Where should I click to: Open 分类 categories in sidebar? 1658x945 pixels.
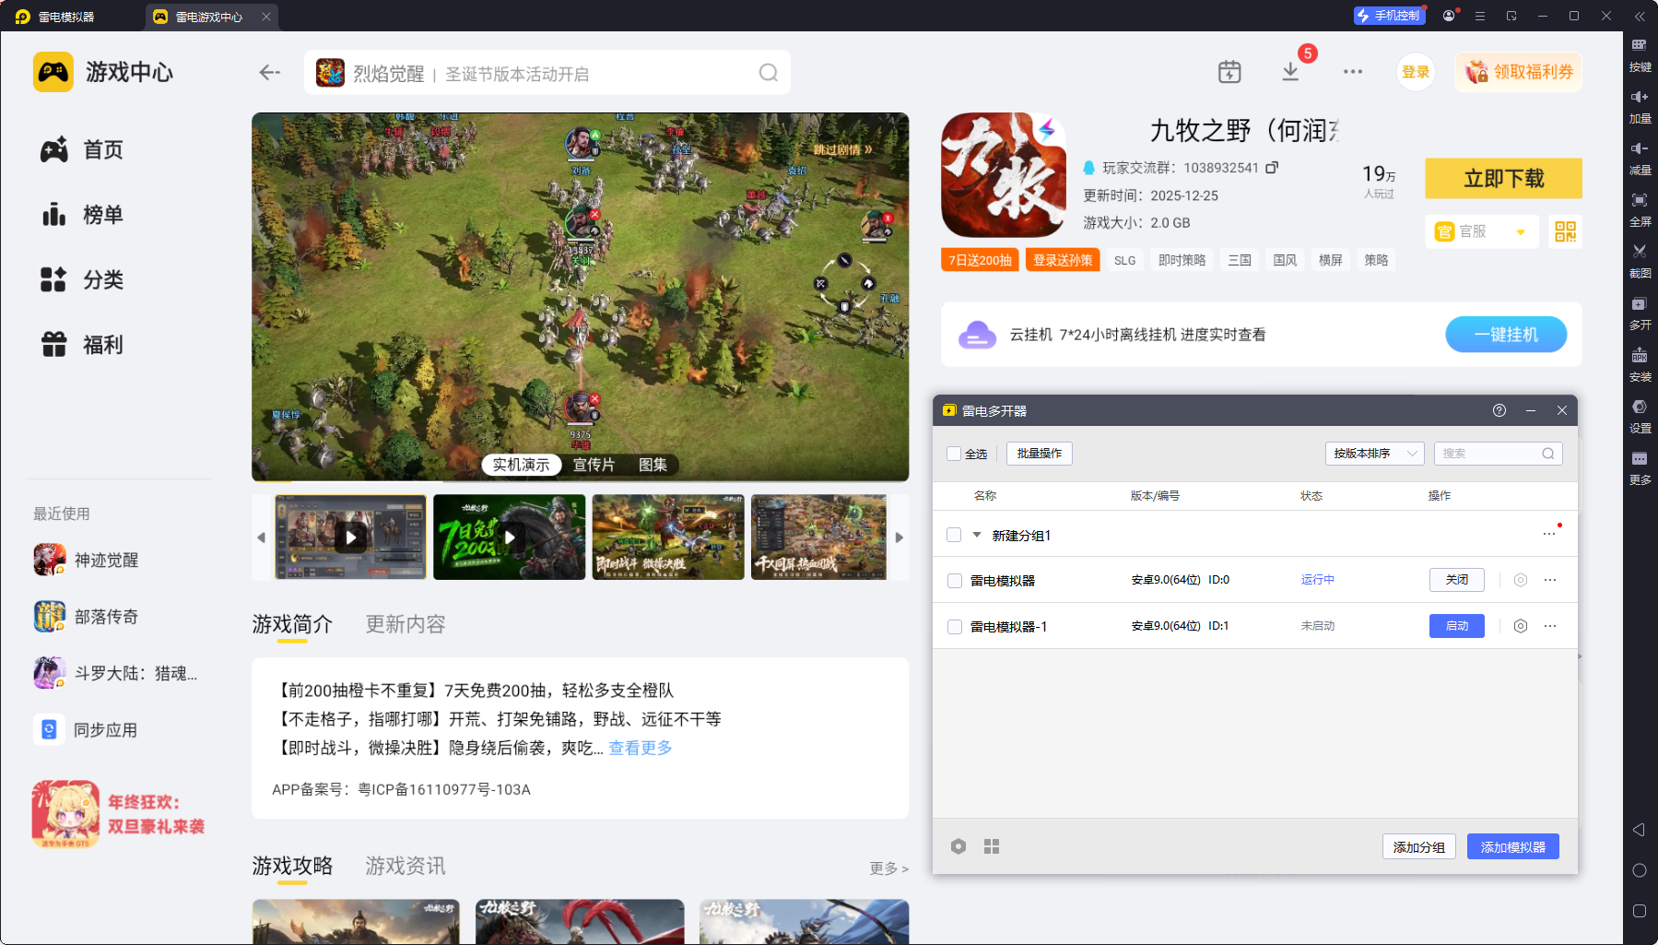(81, 279)
